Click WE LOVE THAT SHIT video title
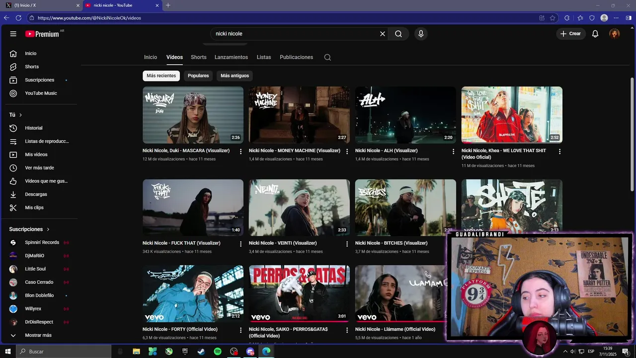Viewport: 636px width, 358px height. (504, 154)
